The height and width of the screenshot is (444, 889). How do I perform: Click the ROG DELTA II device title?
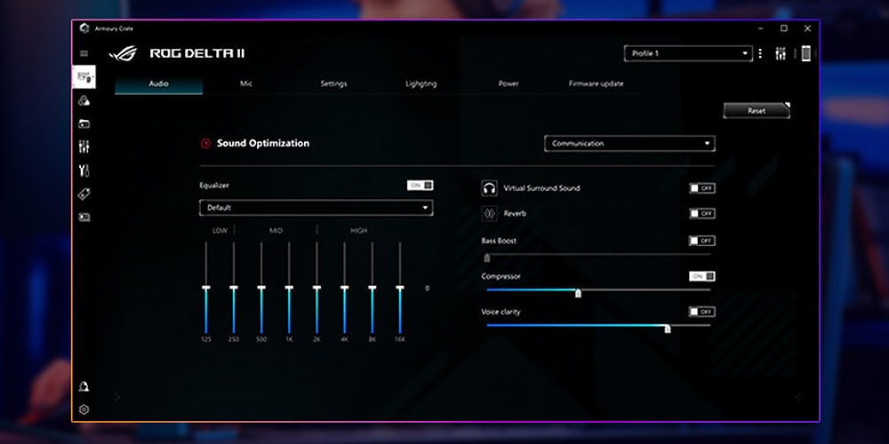pyautogui.click(x=197, y=54)
